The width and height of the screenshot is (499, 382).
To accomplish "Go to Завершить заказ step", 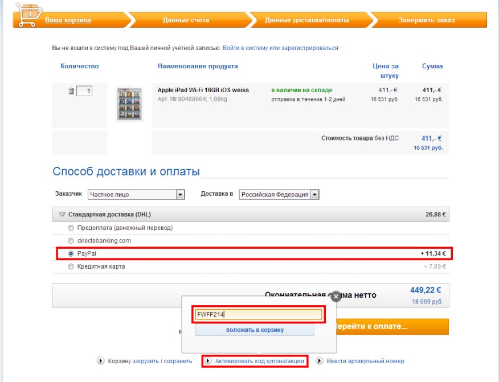I will [x=427, y=20].
